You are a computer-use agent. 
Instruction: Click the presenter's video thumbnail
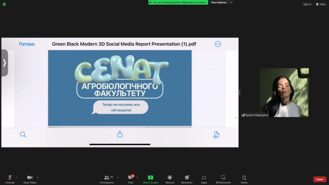coord(284,92)
